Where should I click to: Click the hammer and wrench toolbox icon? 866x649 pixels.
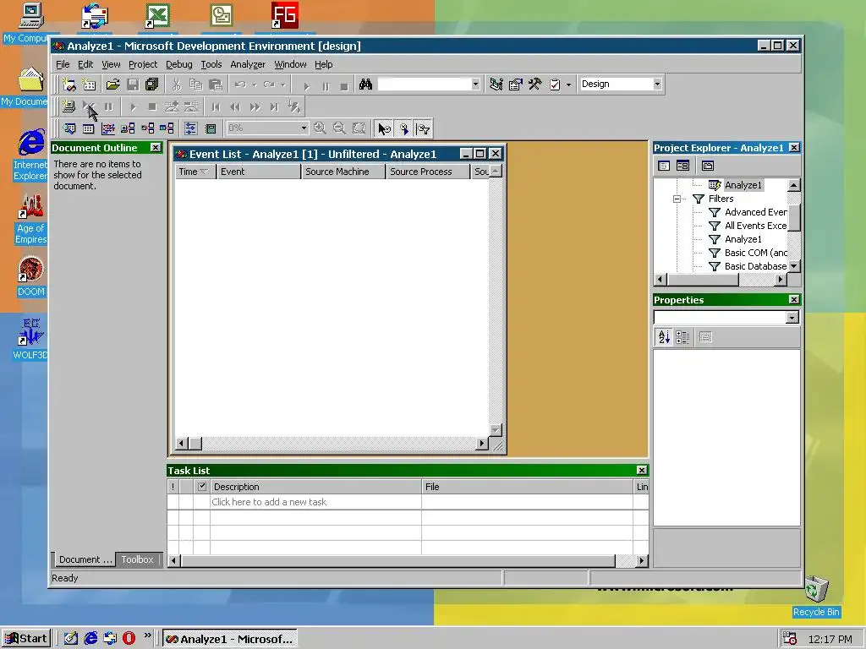point(534,85)
